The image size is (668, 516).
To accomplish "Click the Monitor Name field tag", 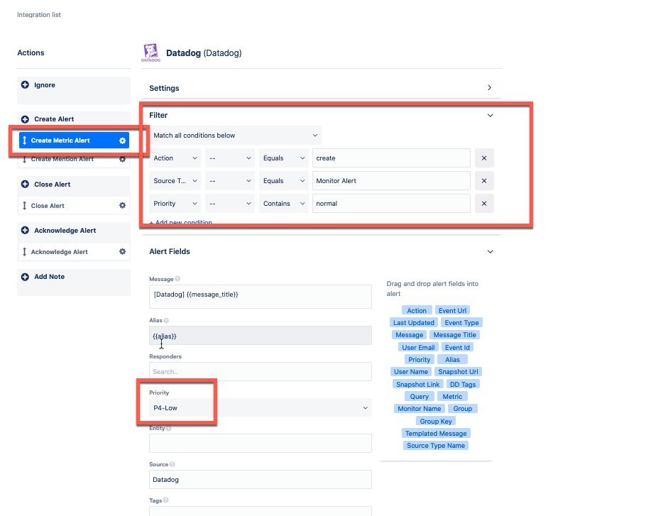I will tap(420, 408).
